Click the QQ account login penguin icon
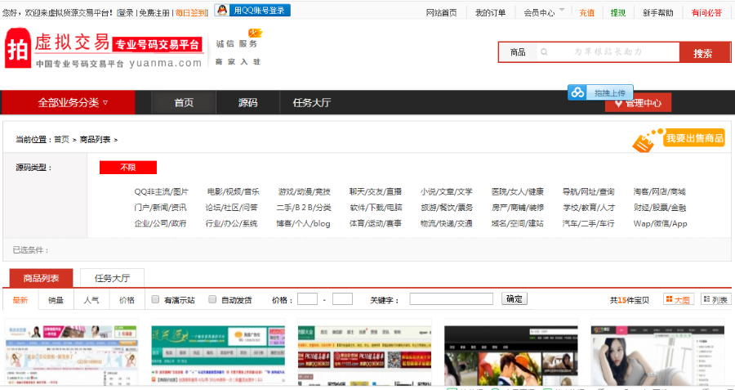This screenshot has height=390, width=735. pos(221,11)
